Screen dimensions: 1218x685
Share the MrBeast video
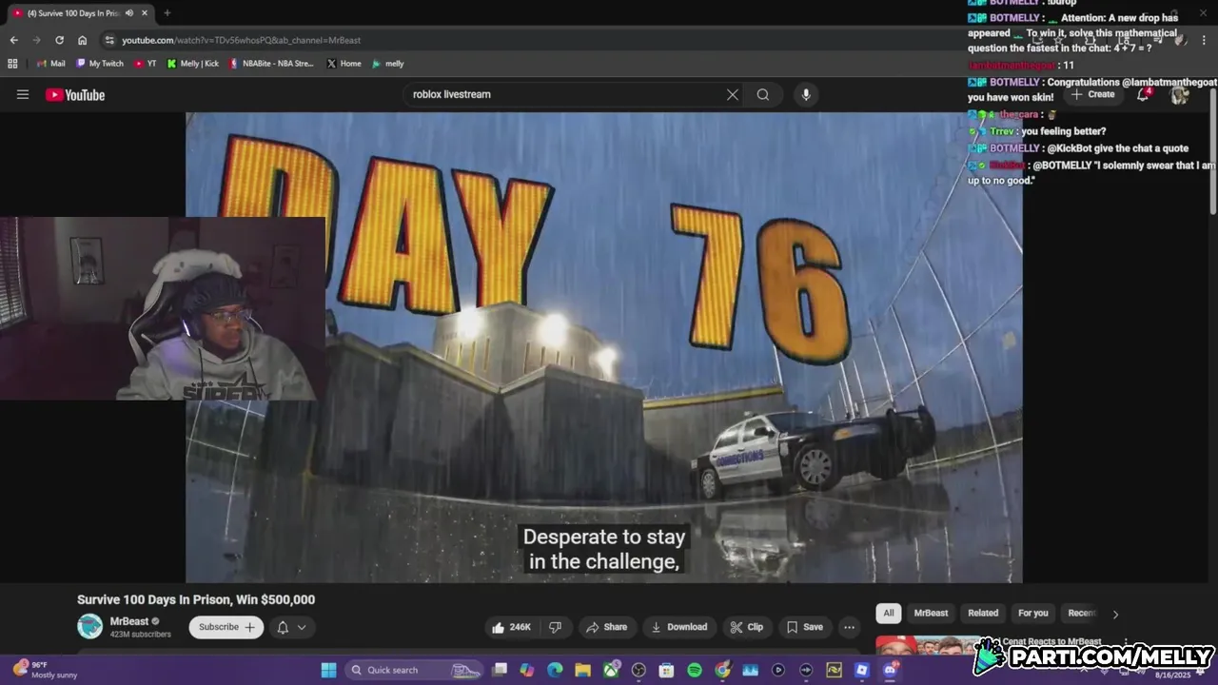point(607,627)
